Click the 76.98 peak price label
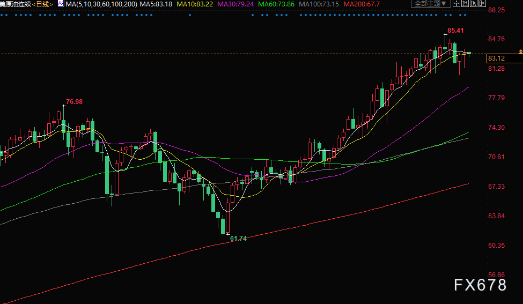Viewport: 523px width, 304px height. pos(74,102)
